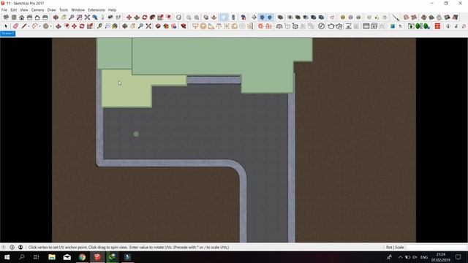468x263 pixels.
Task: Expand the Line tool dropdown arrow
Action: (x=29, y=26)
